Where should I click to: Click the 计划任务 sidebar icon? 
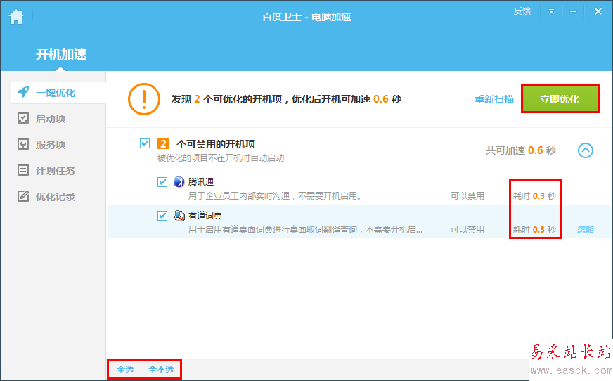(x=23, y=170)
